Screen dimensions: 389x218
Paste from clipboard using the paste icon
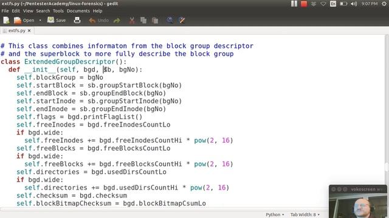(x=155, y=20)
